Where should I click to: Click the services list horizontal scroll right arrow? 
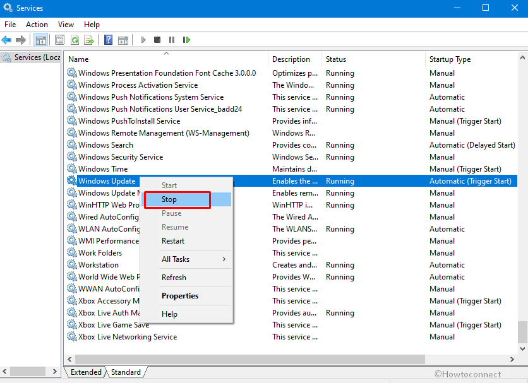tap(512, 359)
